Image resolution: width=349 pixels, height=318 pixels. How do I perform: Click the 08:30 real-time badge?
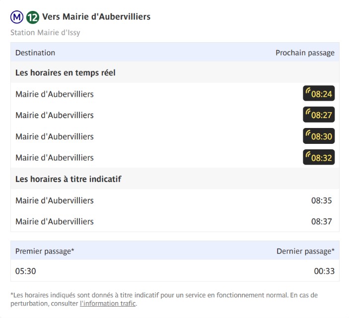click(x=319, y=136)
